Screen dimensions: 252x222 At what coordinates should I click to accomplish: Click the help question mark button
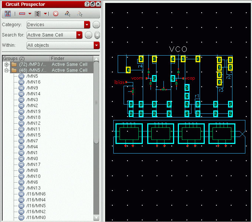pyautogui.click(x=87, y=4)
